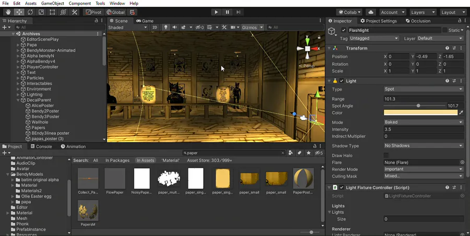Toggle Global handle rotation
The image size is (470, 236).
click(115, 13)
